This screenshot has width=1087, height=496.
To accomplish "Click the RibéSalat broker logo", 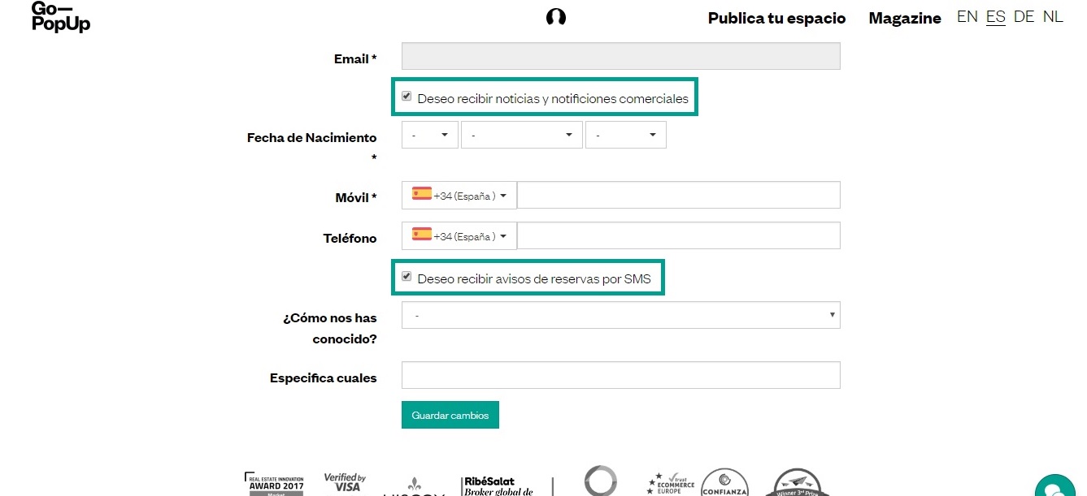I will [x=497, y=485].
